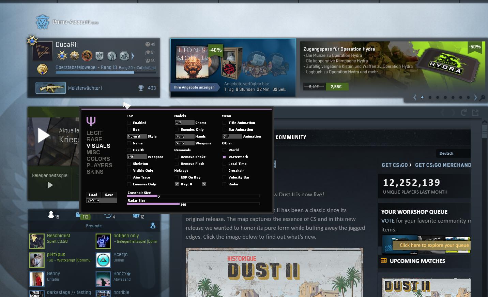Click the friends count icon showing 15
The width and height of the screenshot is (488, 297).
tap(51, 215)
